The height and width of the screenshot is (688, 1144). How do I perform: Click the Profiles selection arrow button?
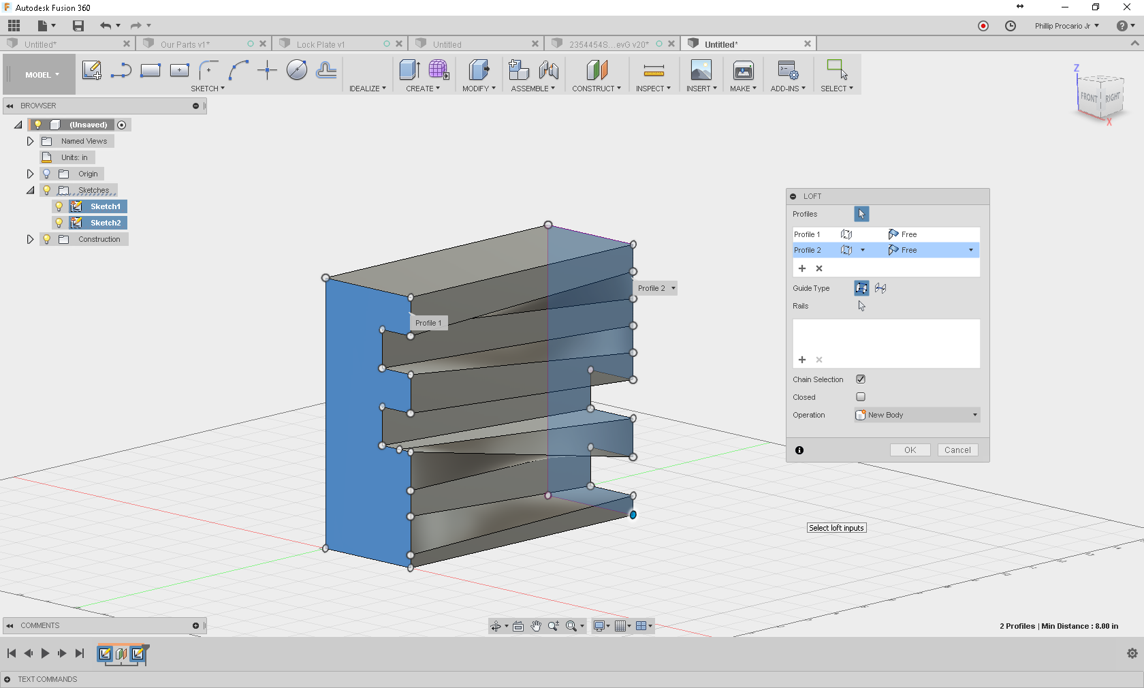(861, 214)
